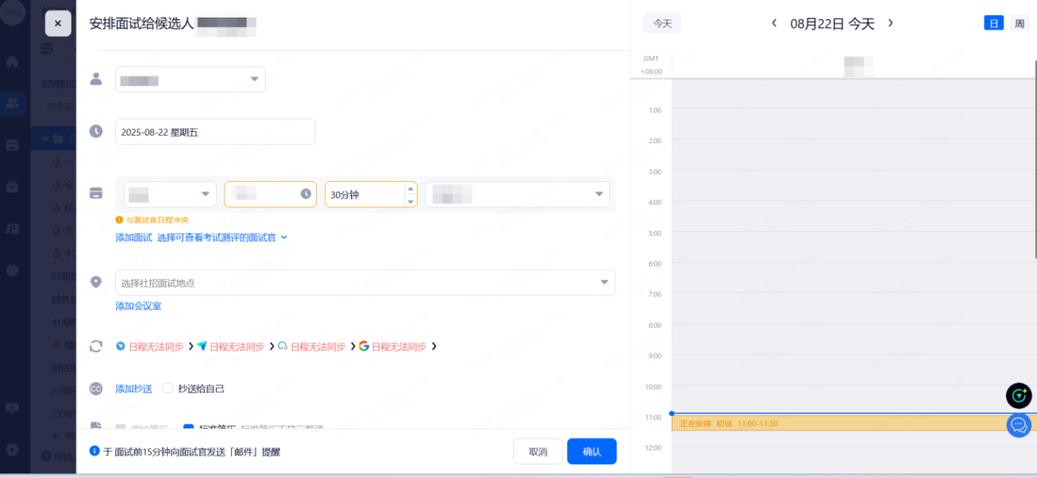Open the green AI assistant floating icon
This screenshot has height=478, width=1037.
coord(1018,395)
